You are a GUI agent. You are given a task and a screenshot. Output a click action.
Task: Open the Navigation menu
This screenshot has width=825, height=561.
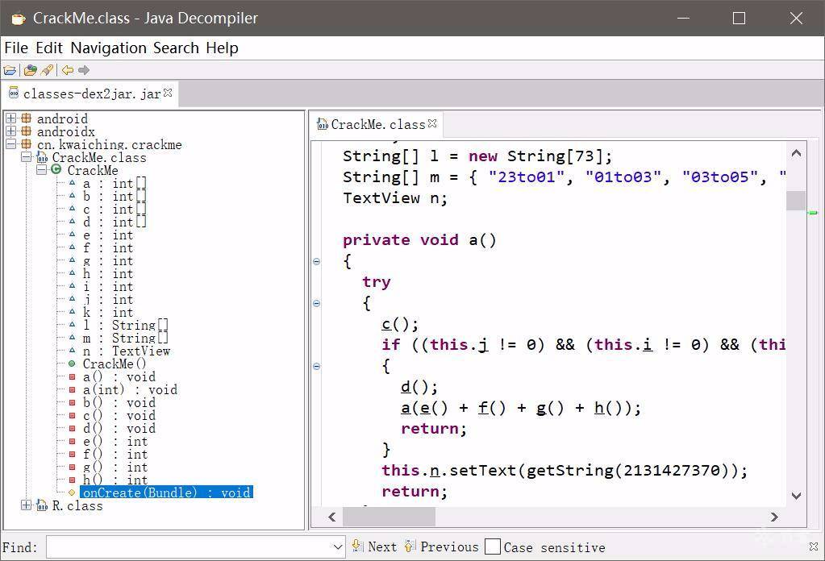coord(108,48)
